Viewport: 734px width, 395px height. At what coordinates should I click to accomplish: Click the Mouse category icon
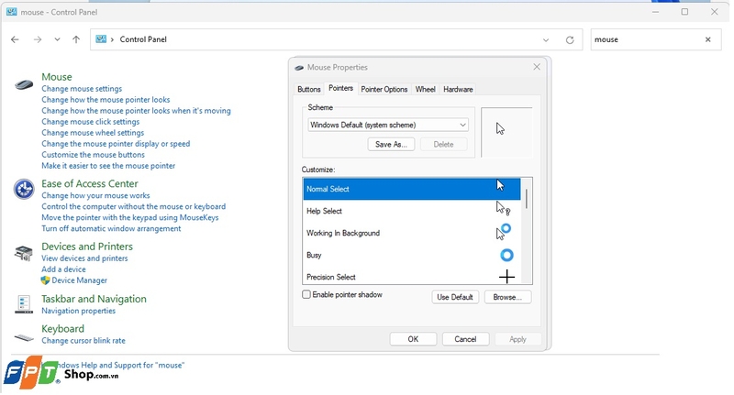(x=25, y=84)
